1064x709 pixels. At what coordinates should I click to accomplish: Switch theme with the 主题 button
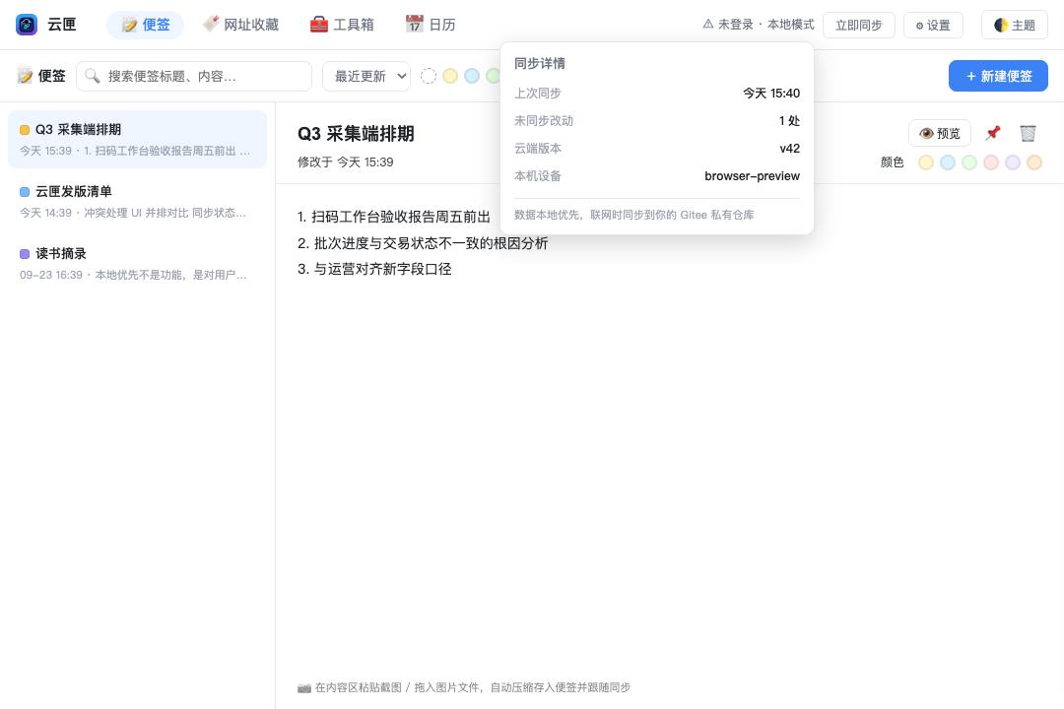(1015, 25)
